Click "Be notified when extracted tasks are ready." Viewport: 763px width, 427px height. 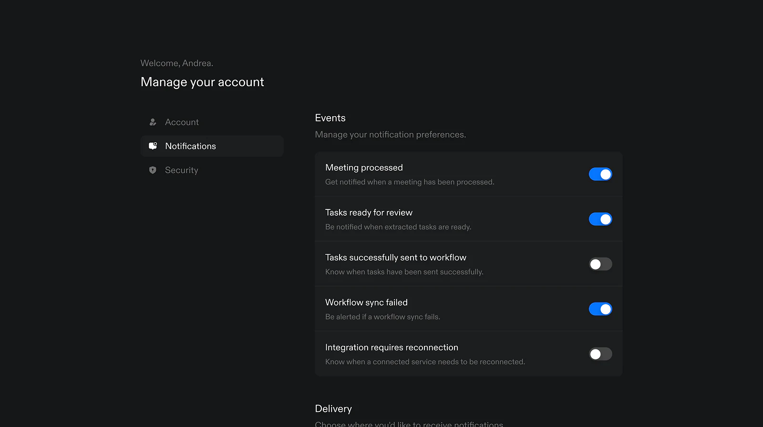(398, 227)
